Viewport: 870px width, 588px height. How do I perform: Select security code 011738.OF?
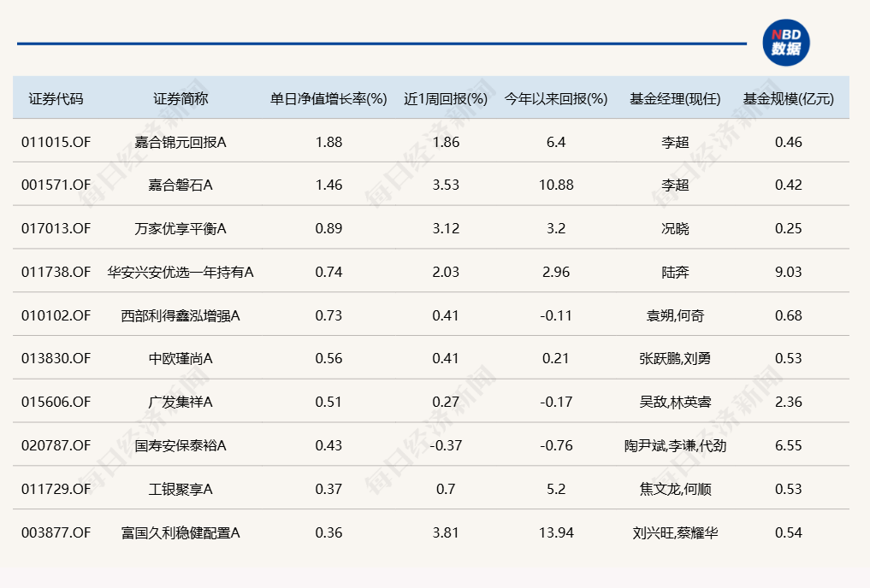(x=56, y=272)
